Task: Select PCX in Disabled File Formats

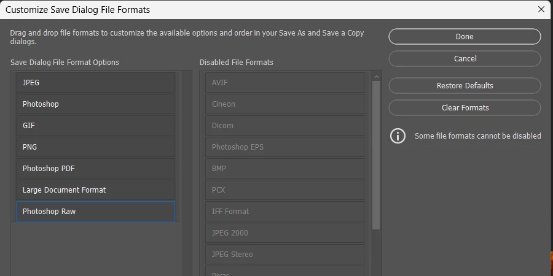Action: [284, 190]
